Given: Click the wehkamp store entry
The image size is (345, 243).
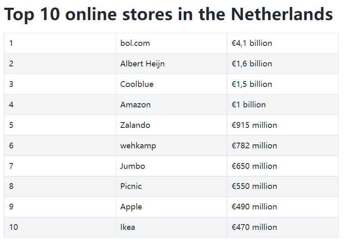Looking at the screenshot, I should pyautogui.click(x=138, y=146).
